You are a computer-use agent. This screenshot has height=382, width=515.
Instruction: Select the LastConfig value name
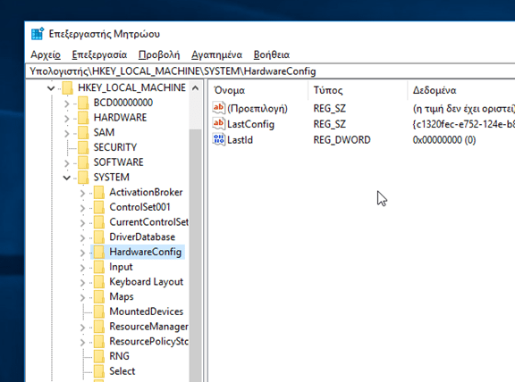(x=250, y=124)
